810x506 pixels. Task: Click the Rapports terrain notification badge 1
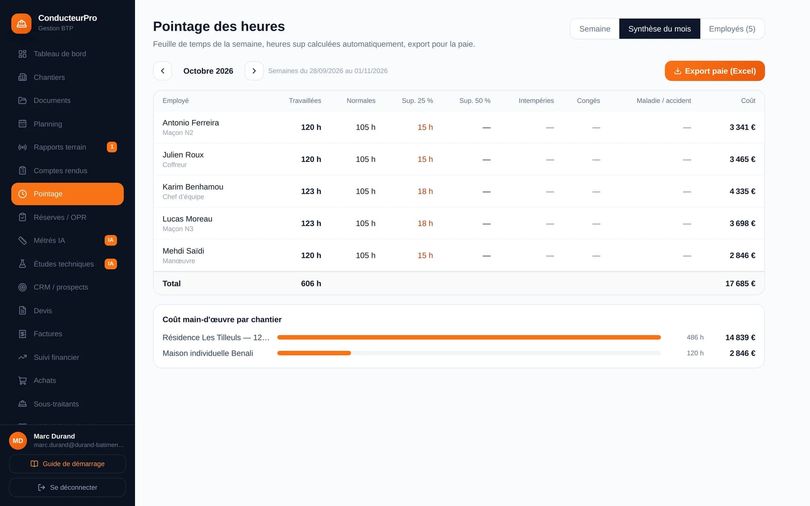click(112, 147)
